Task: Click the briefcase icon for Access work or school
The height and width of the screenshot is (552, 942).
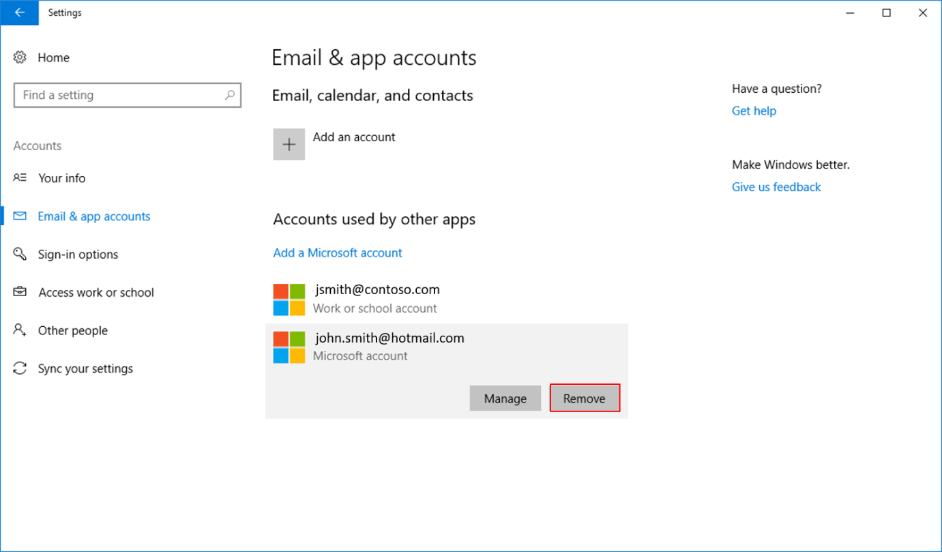Action: [x=20, y=292]
